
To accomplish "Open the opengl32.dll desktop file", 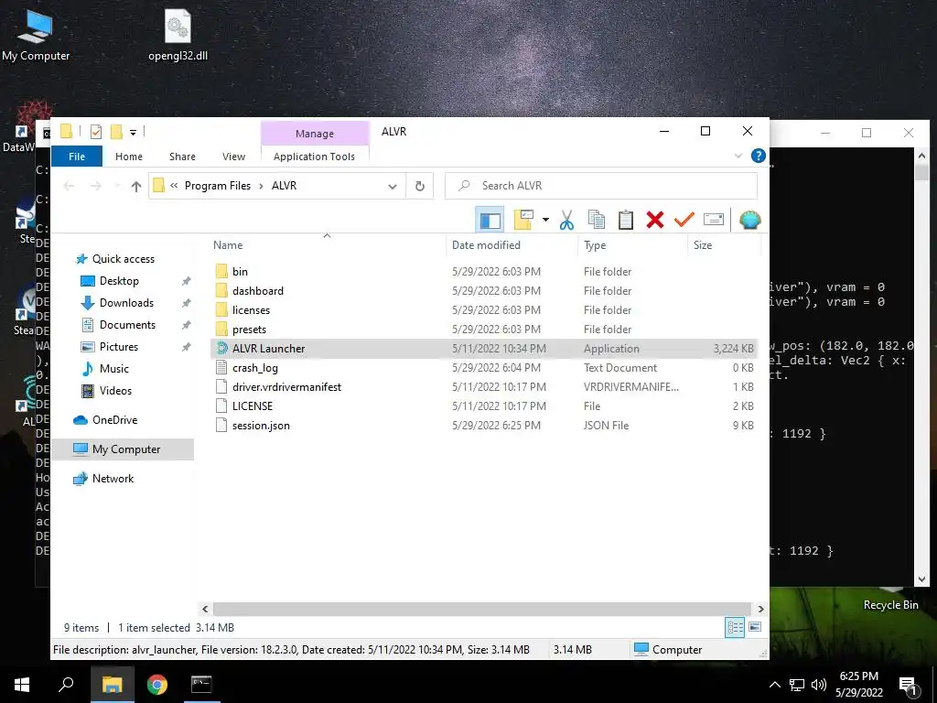I will [x=178, y=35].
